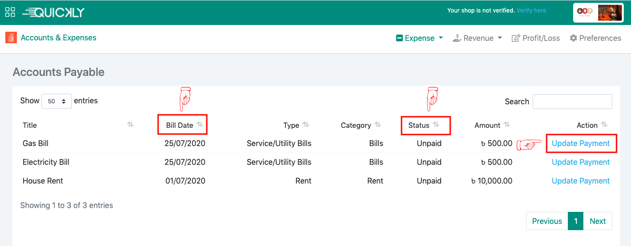Click the Accounts & Expenses module icon
Screen dimensions: 631x246
click(x=11, y=37)
